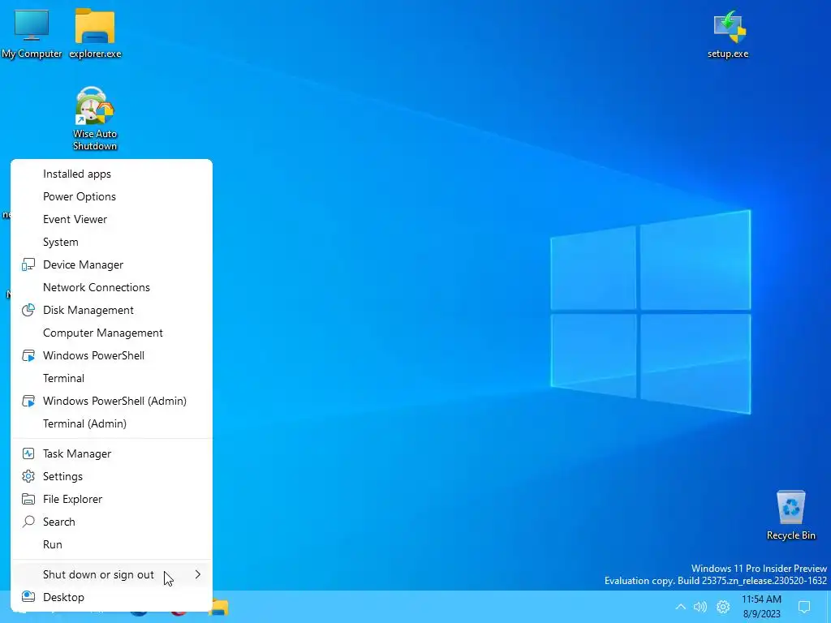Viewport: 831px width, 623px height.
Task: Open Power Options
Action: pos(111,196)
